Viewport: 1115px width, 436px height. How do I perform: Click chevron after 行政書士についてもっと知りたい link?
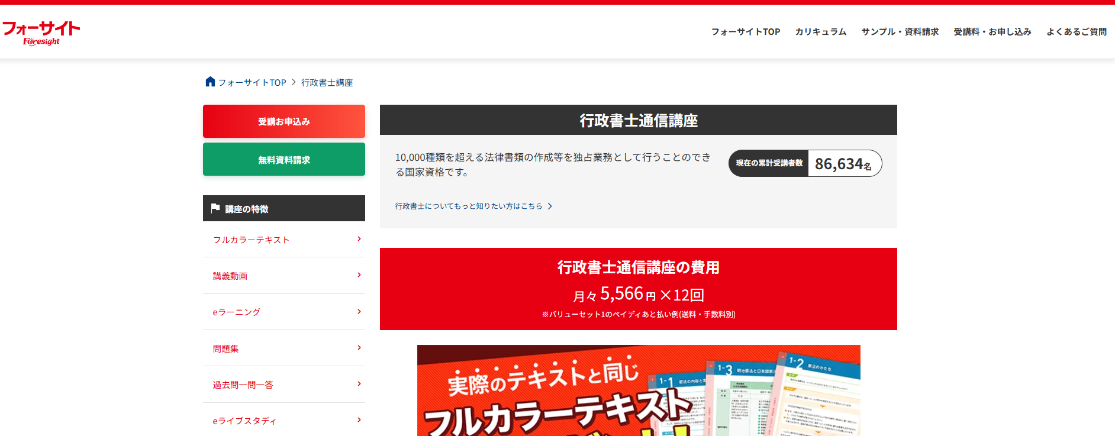click(x=550, y=206)
